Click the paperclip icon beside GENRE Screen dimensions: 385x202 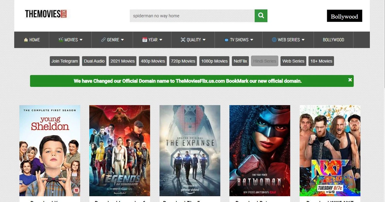[103, 39]
